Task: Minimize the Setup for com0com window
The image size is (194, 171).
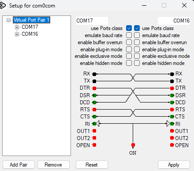Action: coord(144,6)
